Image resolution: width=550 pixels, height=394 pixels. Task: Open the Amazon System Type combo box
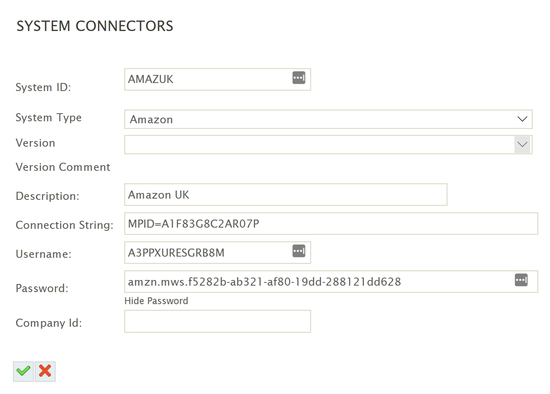pyautogui.click(x=328, y=119)
